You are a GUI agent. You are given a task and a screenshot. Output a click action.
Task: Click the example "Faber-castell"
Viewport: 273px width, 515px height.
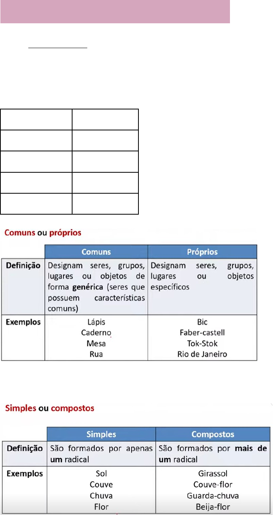click(x=202, y=333)
